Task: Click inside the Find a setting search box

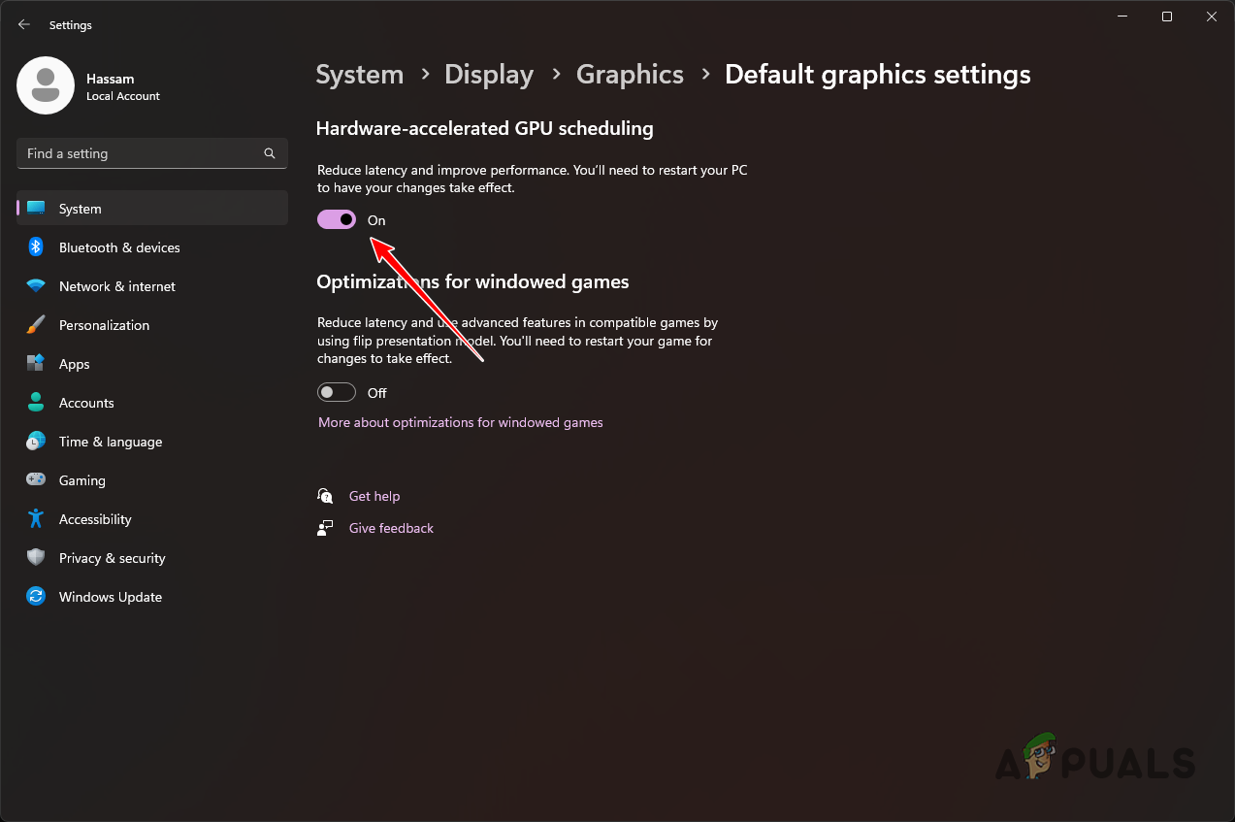Action: click(146, 152)
